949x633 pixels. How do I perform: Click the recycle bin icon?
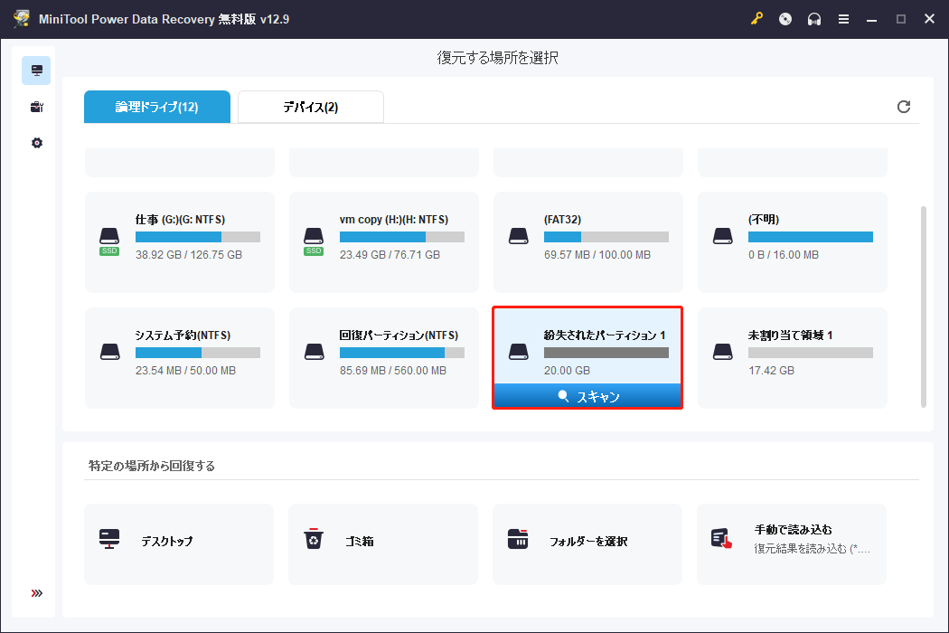(x=314, y=539)
